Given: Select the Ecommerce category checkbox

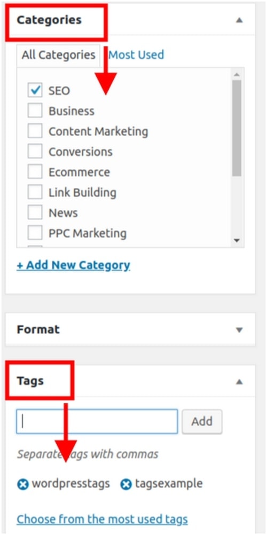Looking at the screenshot, I should coord(35,171).
